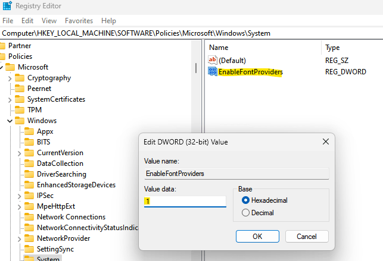Select the SettingSync tree label
Image resolution: width=383 pixels, height=261 pixels.
point(55,249)
